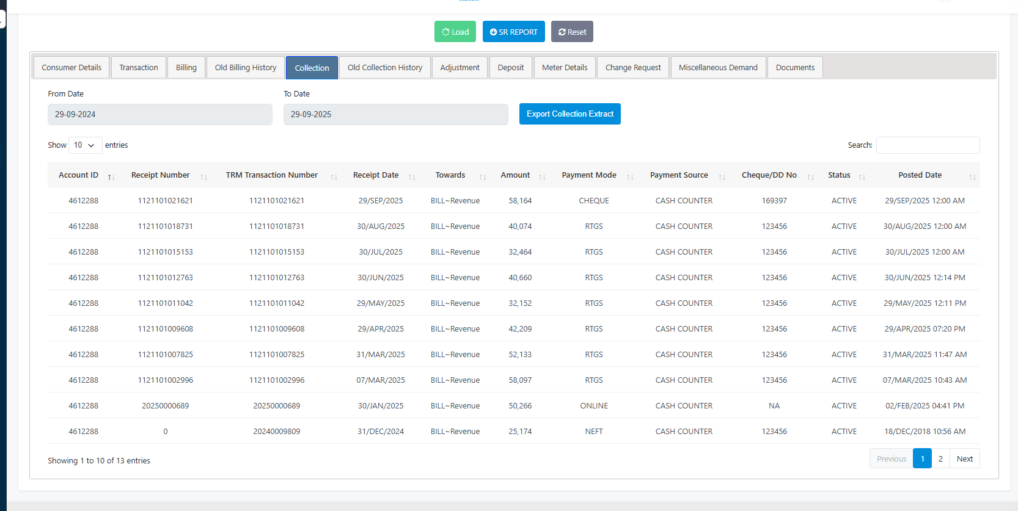This screenshot has height=511, width=1018.
Task: Click sort arrows beside Receipt Number
Action: click(203, 176)
